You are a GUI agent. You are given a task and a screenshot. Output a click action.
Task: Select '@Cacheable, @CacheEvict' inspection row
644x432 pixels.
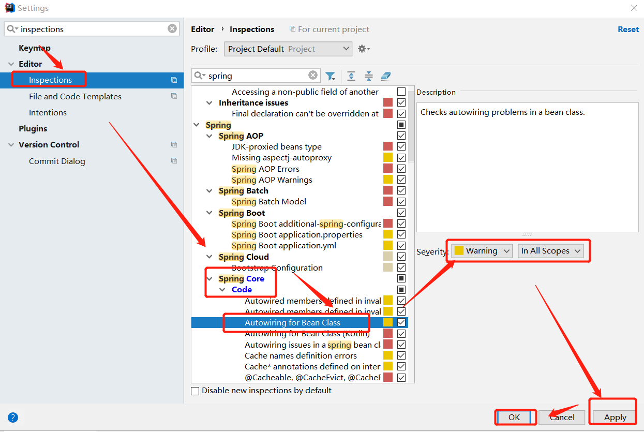312,378
